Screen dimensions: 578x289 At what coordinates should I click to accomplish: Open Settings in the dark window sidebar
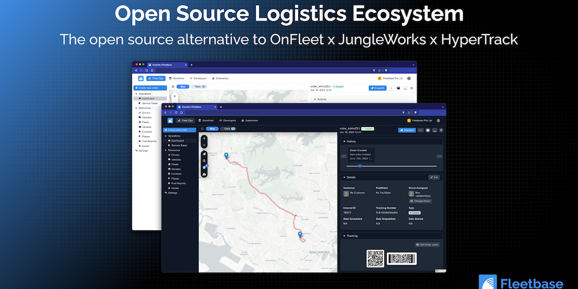173,193
